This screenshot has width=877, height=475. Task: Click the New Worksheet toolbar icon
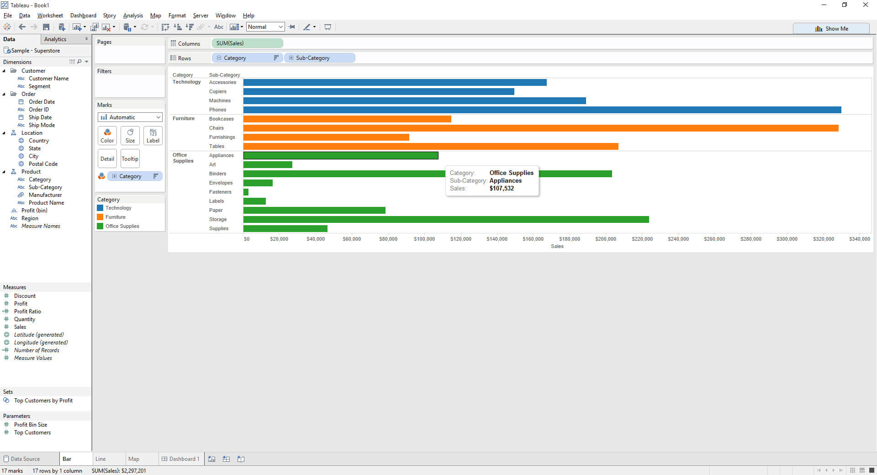click(x=77, y=27)
